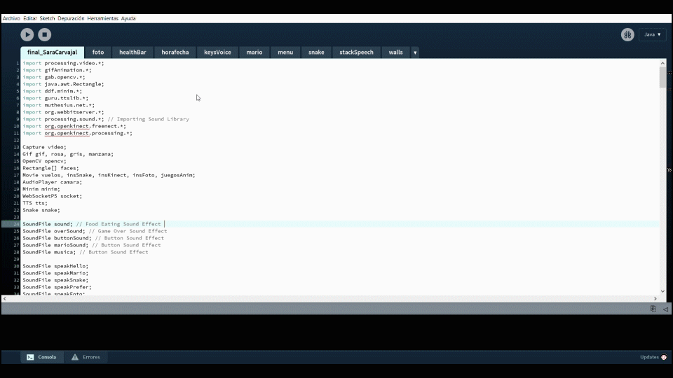Click the horizontal scrollbar left arrow
Viewport: 673px width, 378px height.
(x=5, y=299)
